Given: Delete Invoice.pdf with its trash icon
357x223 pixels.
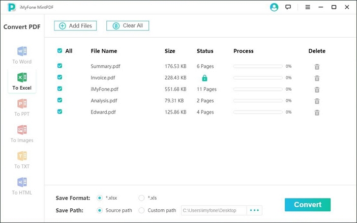Looking at the screenshot, I should [317, 78].
